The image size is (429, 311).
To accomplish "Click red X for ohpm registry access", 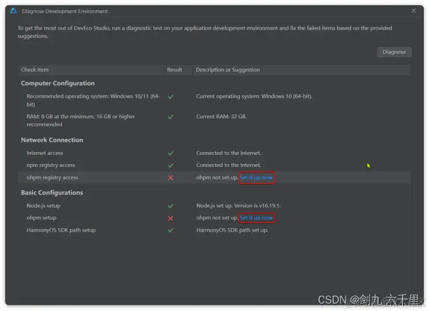I will [170, 178].
